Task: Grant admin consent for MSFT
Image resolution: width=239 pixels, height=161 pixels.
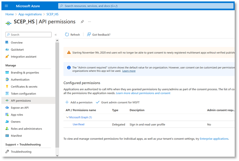Action: 119,102
